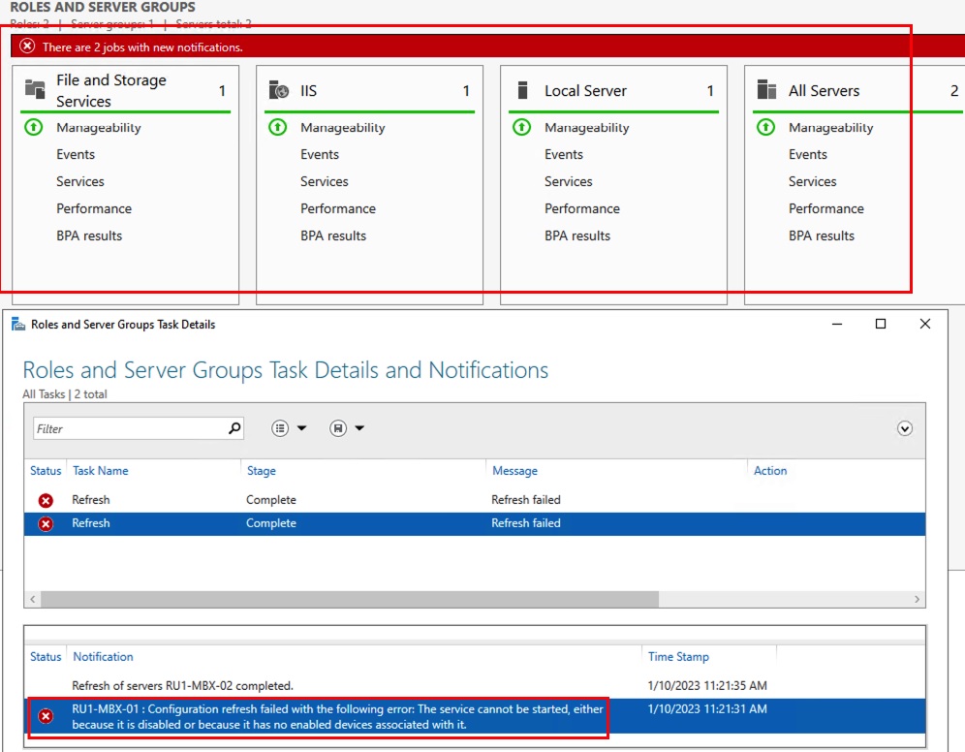
Task: Click the Local Server tile icon
Action: coord(522,90)
